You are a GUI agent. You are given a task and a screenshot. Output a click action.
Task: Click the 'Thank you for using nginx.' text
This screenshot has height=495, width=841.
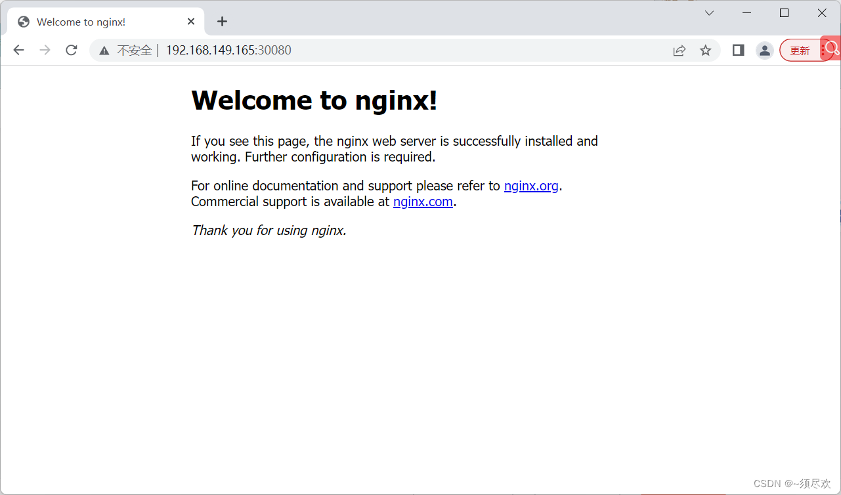click(269, 230)
